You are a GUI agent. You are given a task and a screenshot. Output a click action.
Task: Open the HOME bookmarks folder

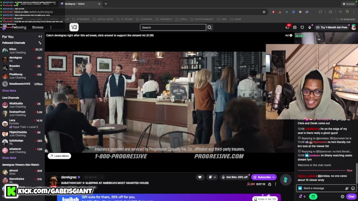click(x=235, y=19)
